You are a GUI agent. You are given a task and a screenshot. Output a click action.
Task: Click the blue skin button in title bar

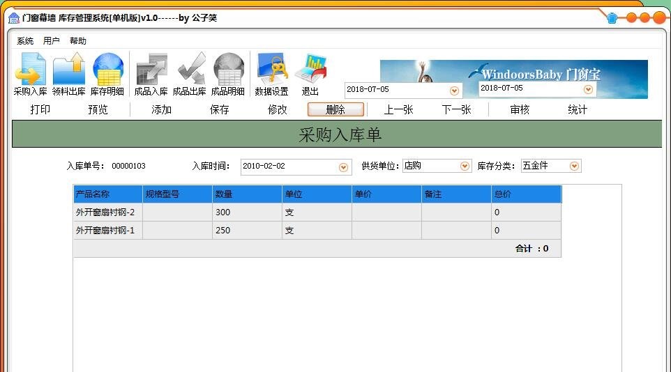[612, 18]
